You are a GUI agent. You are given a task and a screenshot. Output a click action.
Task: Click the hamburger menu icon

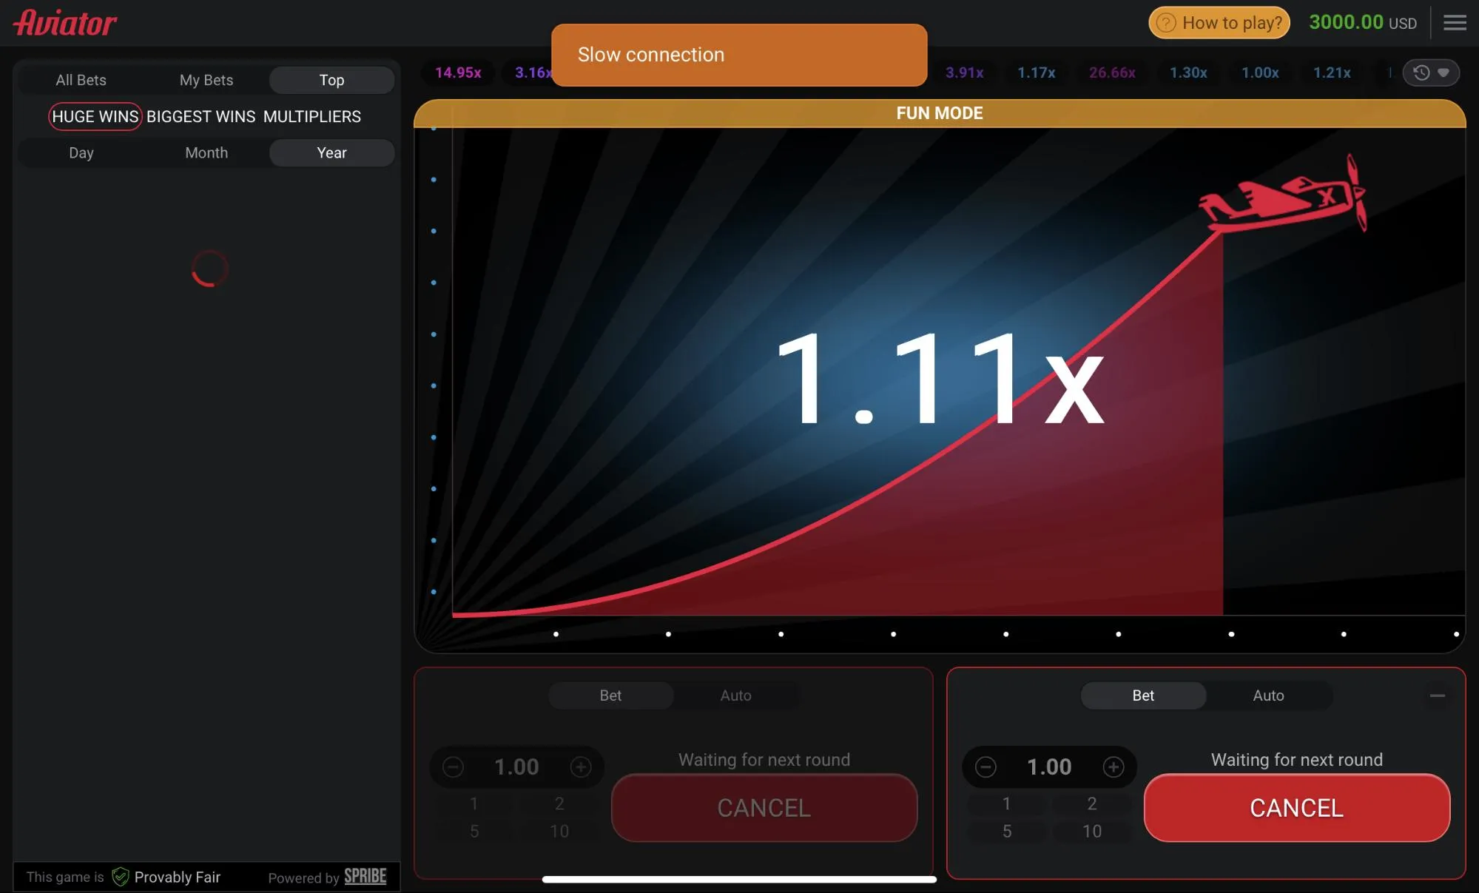pos(1455,22)
